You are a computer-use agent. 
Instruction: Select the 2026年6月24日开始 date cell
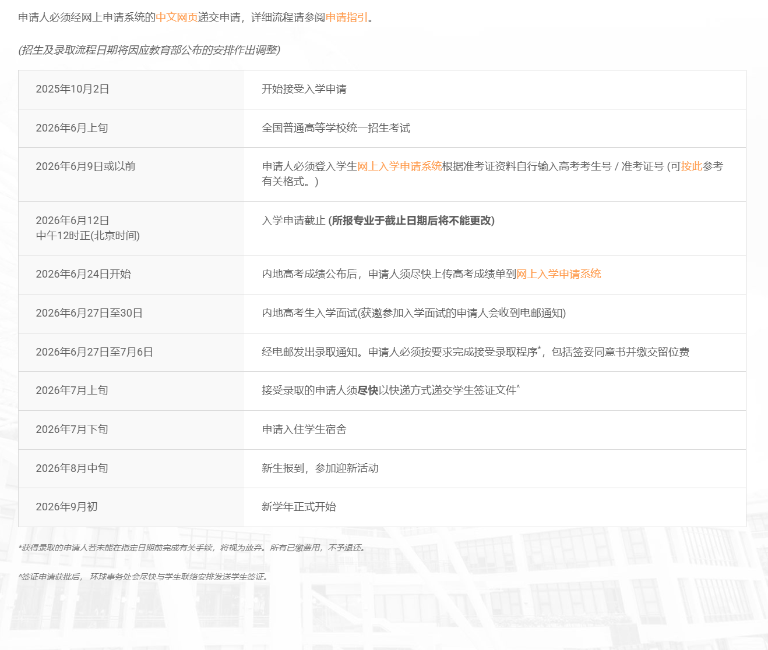(83, 274)
